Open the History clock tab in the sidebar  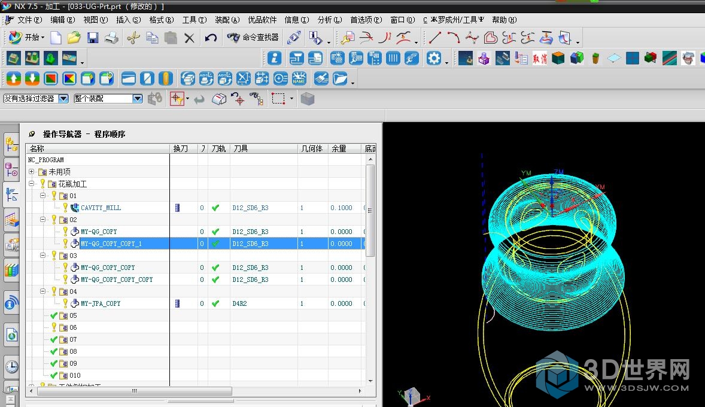(11, 366)
